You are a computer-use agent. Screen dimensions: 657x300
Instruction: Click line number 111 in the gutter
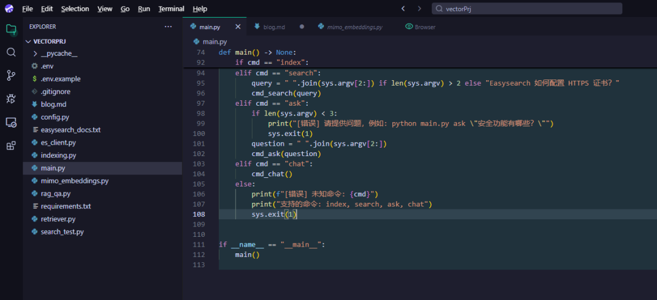click(199, 244)
